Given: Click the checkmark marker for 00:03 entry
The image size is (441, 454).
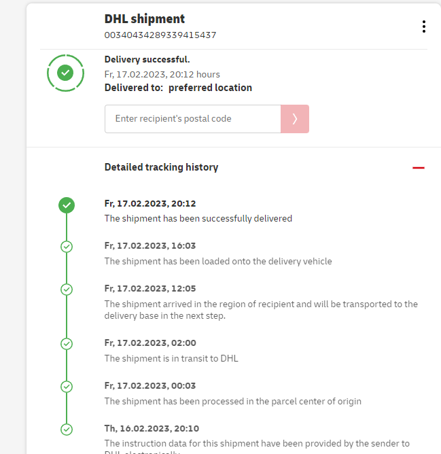Looking at the screenshot, I should coord(66,386).
